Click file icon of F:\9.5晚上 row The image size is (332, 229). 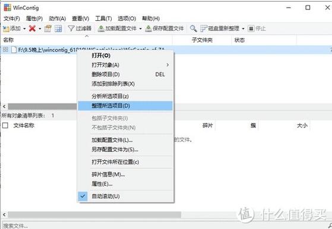click(14, 50)
